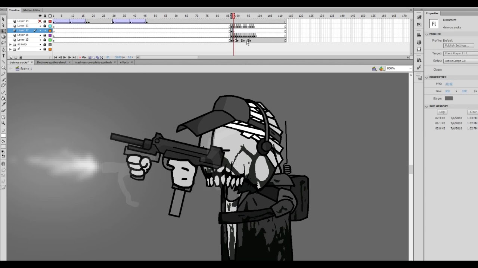Click the Clear button in SWF History
The image size is (478, 268).
[473, 112]
